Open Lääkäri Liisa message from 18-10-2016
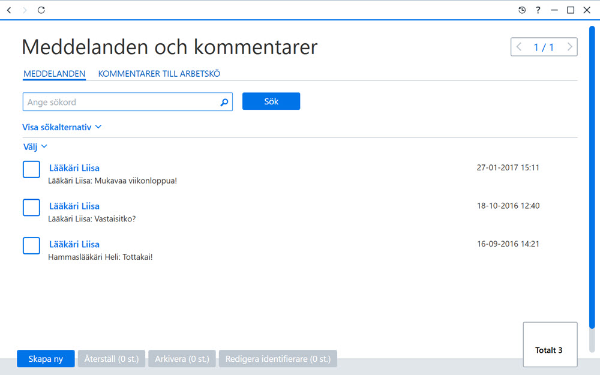Image resolution: width=600 pixels, height=375 pixels. point(74,206)
